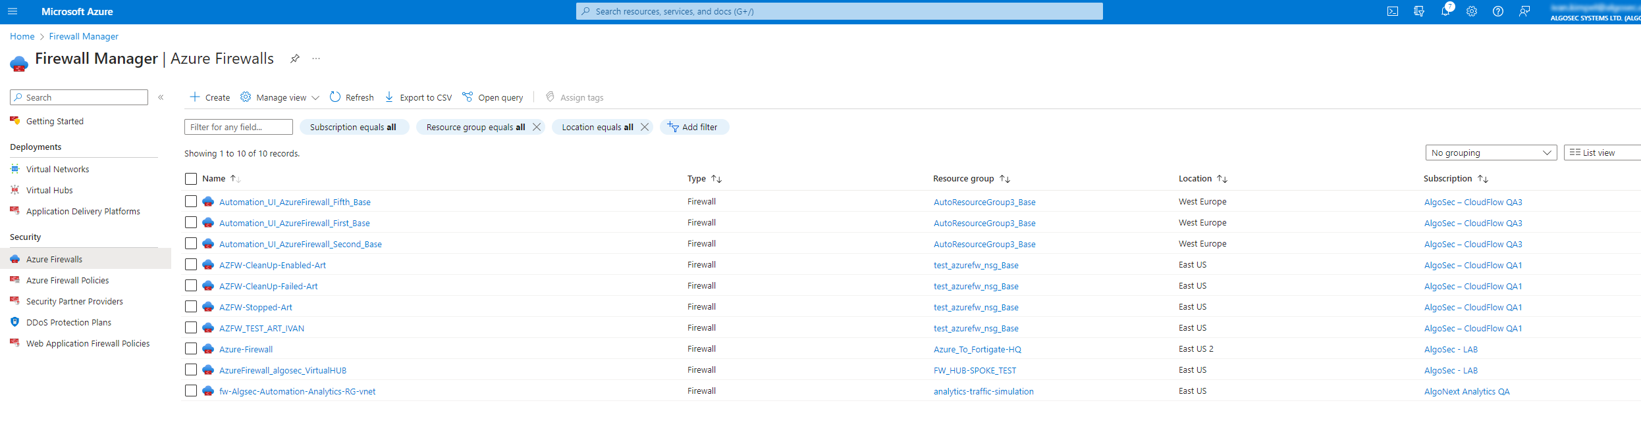
Task: Open Getting Started in the sidebar
Action: (x=55, y=121)
